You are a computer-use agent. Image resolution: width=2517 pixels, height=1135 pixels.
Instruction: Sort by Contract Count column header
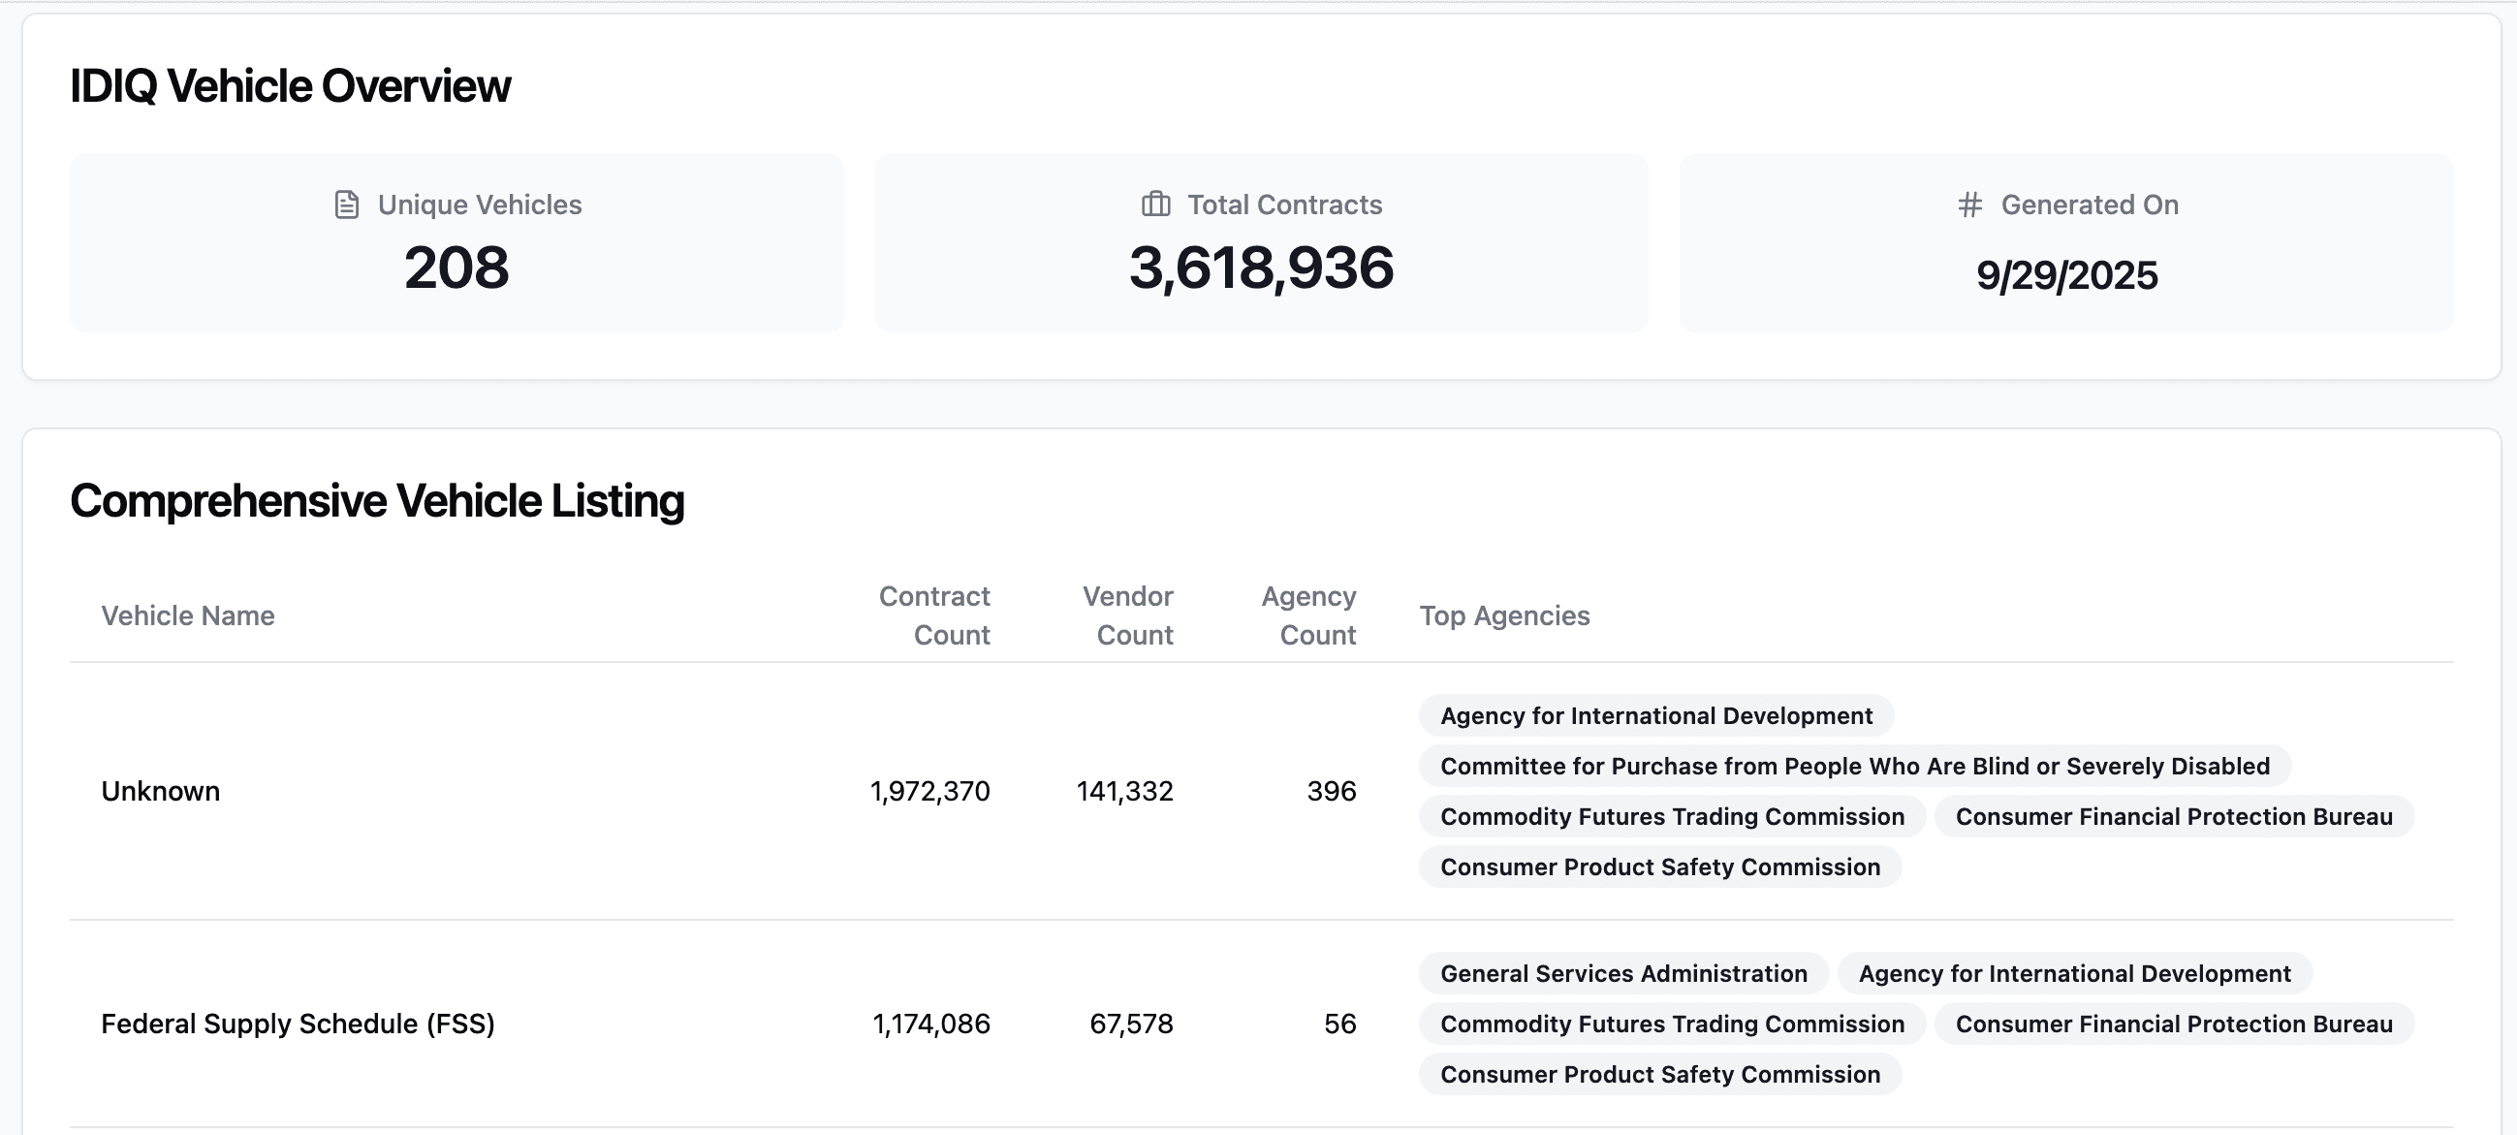[934, 615]
